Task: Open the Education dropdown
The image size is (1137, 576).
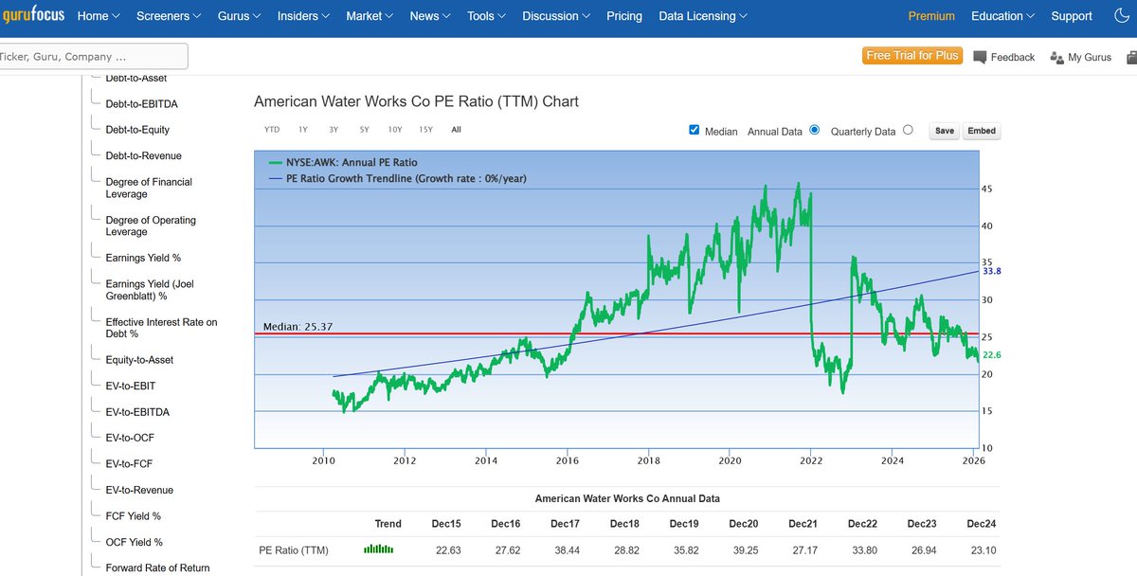Action: pos(1003,16)
